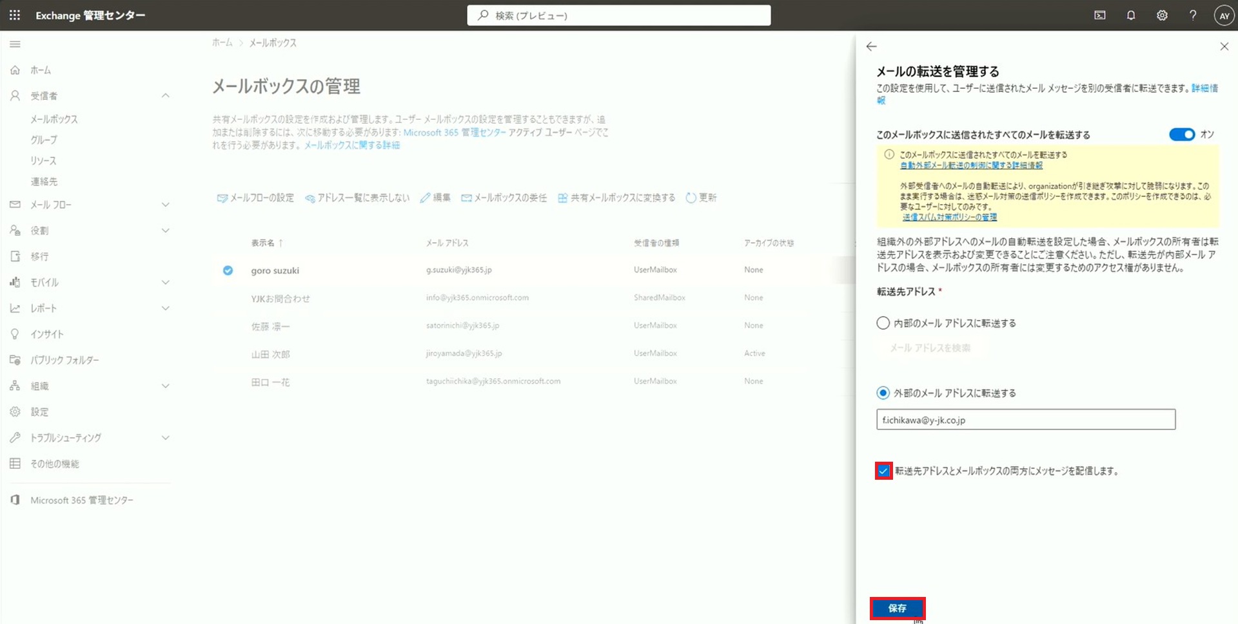Click the back arrow in forwarding panel
Image resolution: width=1238 pixels, height=624 pixels.
871,46
